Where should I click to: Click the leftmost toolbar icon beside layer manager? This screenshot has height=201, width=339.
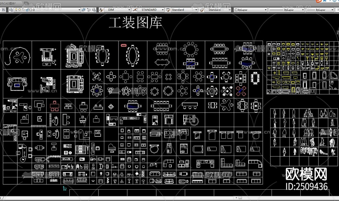4,10
